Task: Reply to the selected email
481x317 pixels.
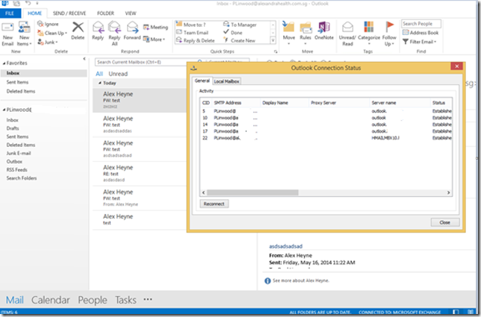Action: (x=98, y=31)
